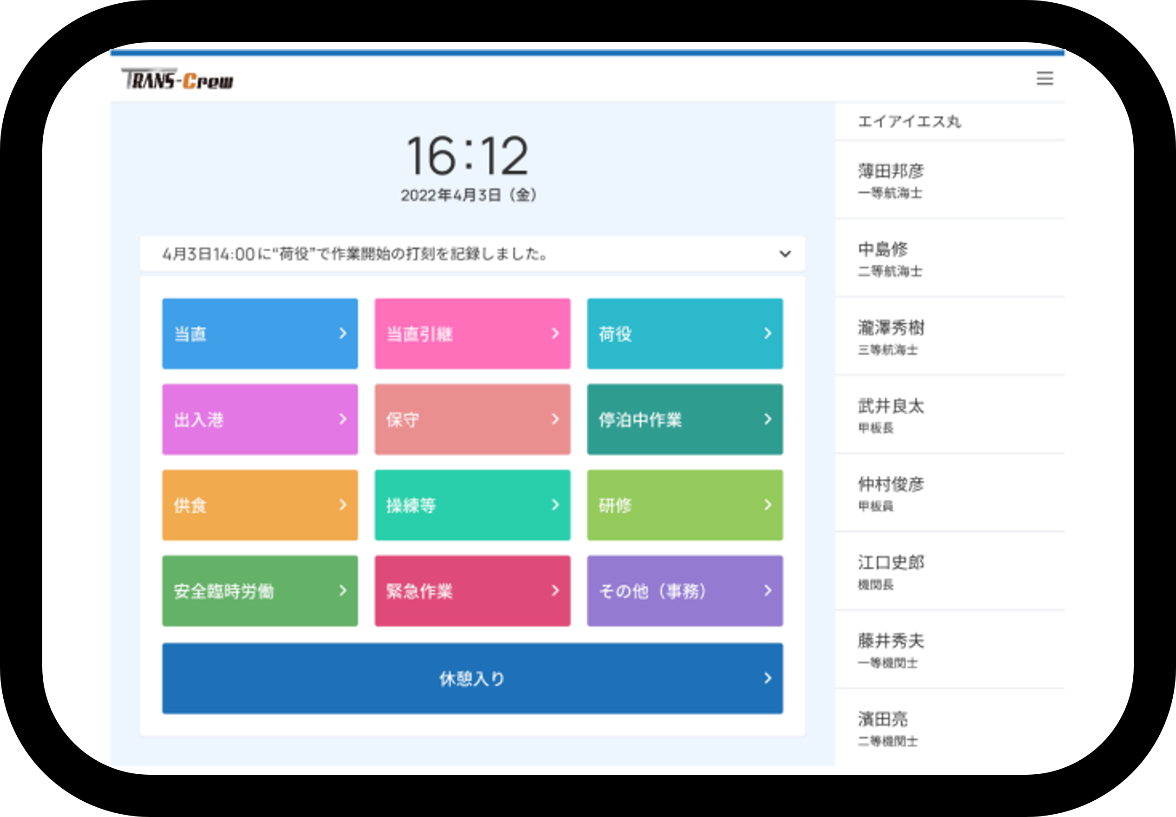Click the chevron arrow on 安全臨時労働
This screenshot has width=1176, height=817.
pyautogui.click(x=343, y=591)
